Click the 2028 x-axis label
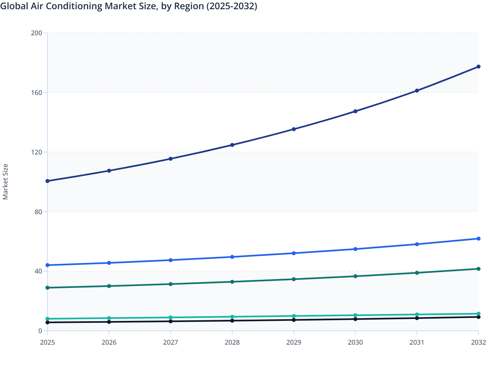 point(232,342)
